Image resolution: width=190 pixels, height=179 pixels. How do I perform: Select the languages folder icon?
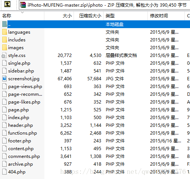point(4,32)
